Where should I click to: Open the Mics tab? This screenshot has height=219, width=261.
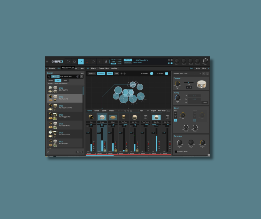pyautogui.click(x=204, y=68)
